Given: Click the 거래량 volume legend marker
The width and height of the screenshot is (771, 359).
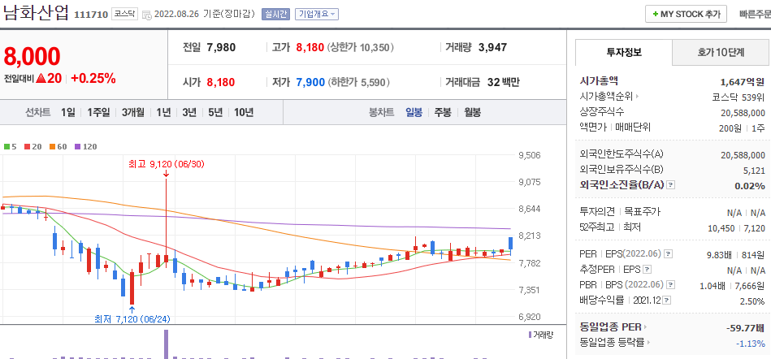Looking at the screenshot, I should click(x=540, y=335).
